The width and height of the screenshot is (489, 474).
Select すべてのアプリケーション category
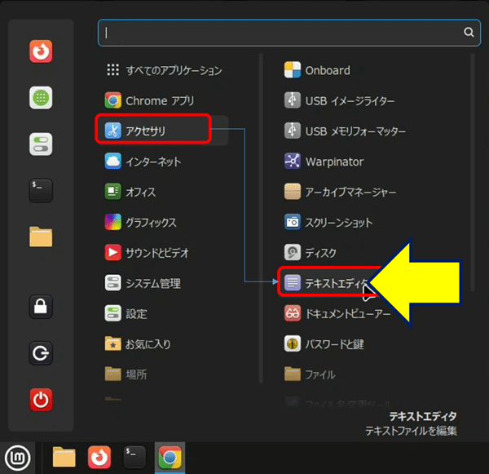point(165,70)
